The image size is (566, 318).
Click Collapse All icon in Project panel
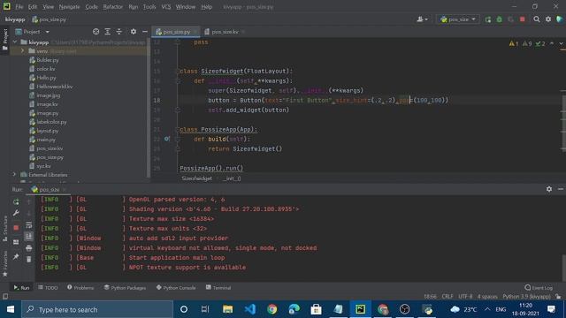point(119,32)
